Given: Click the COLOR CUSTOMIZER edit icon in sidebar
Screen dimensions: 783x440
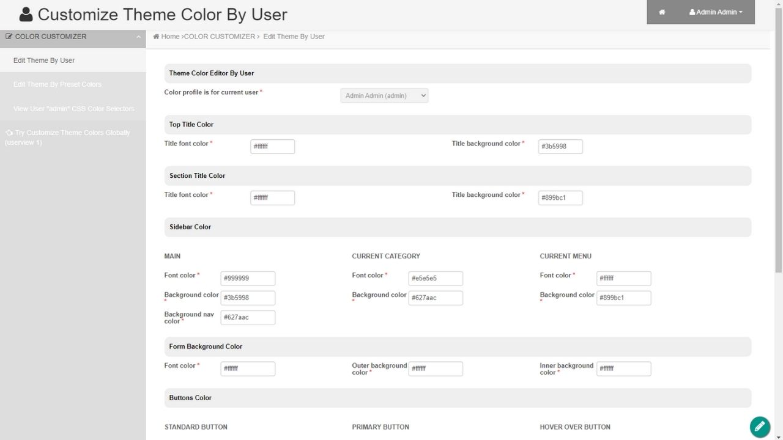Looking at the screenshot, I should tap(9, 37).
